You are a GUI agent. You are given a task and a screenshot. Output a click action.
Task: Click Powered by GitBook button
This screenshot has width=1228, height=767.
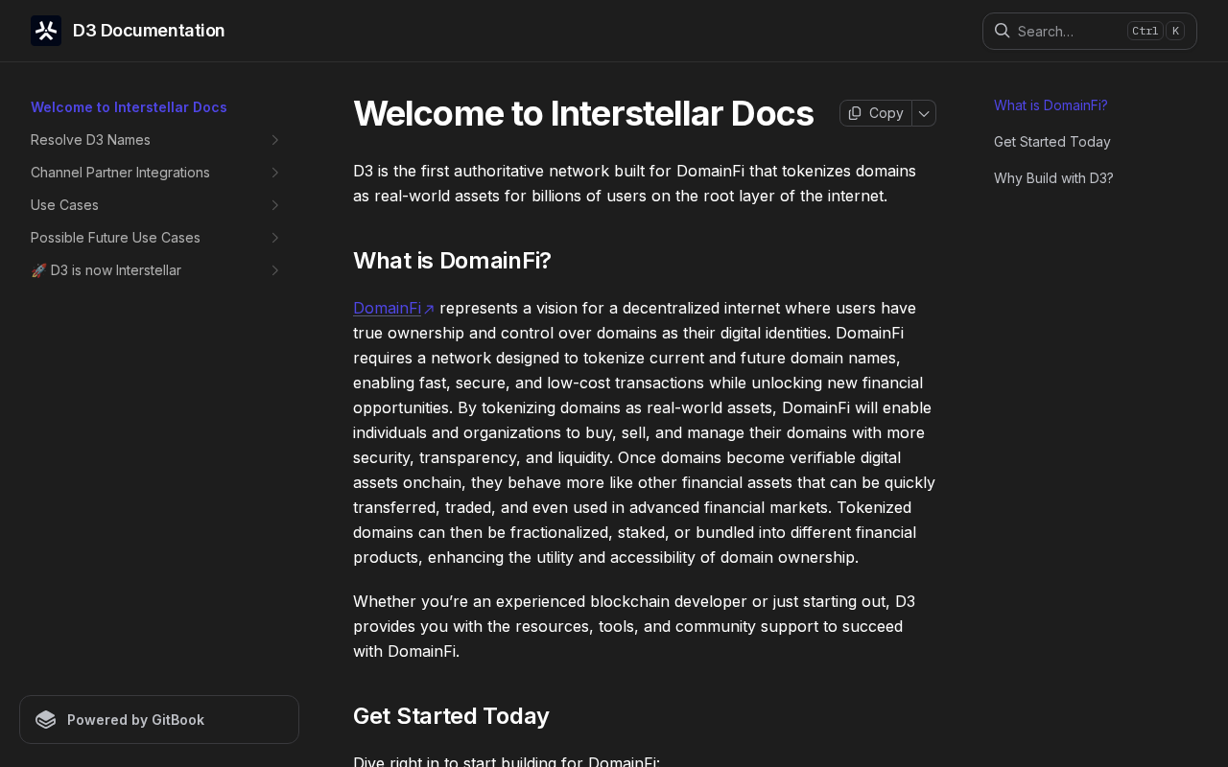coord(159,720)
